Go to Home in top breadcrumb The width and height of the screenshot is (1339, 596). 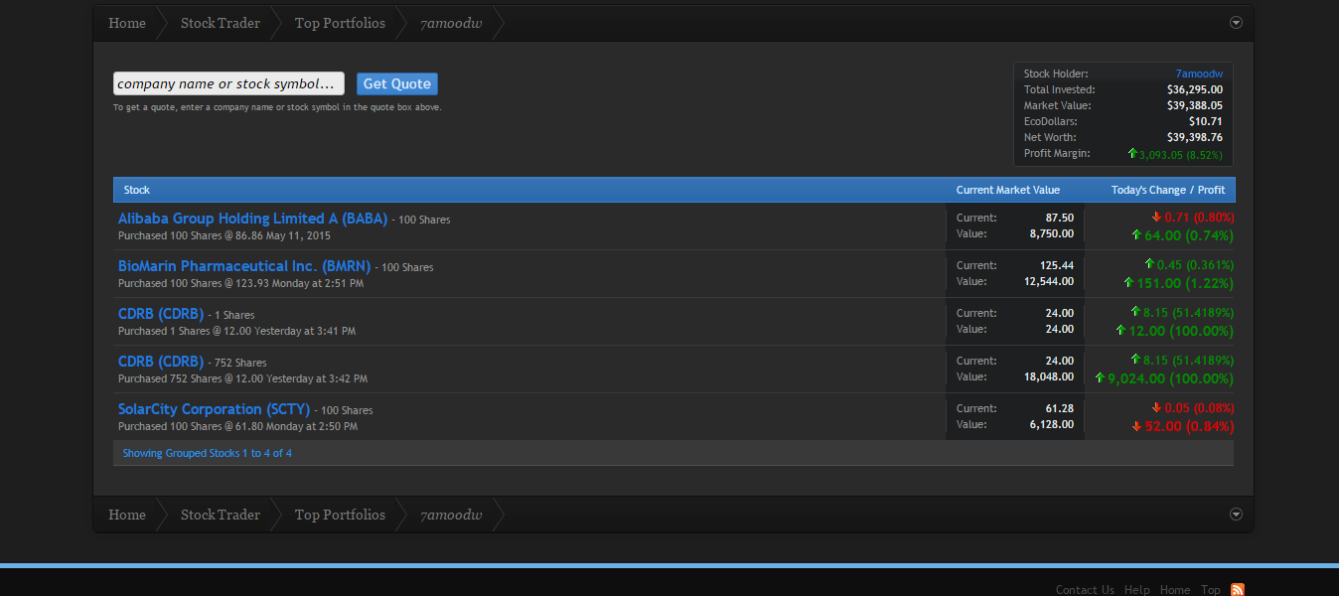(x=127, y=23)
